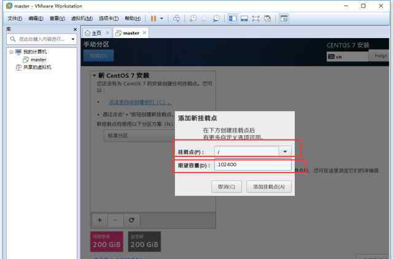Click the computer icon beside 我的计算机
This screenshot has height=259, width=393.
pos(18,52)
